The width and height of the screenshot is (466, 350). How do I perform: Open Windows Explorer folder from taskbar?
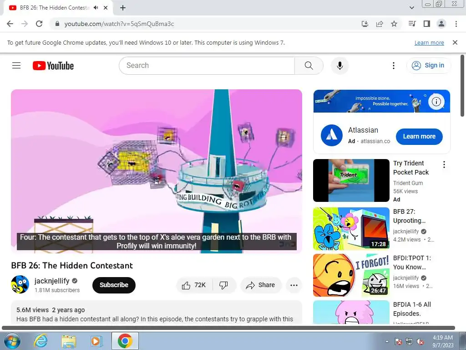(69, 341)
